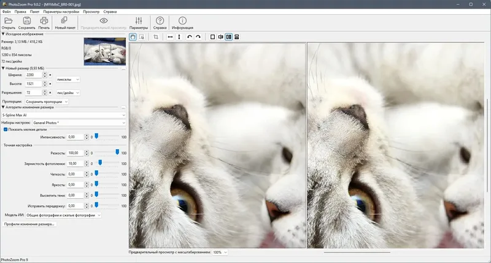Rotate image clockwise
This screenshot has height=263, width=491.
pyautogui.click(x=198, y=37)
